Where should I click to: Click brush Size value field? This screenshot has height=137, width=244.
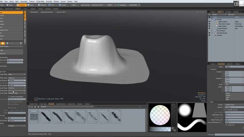17,118
